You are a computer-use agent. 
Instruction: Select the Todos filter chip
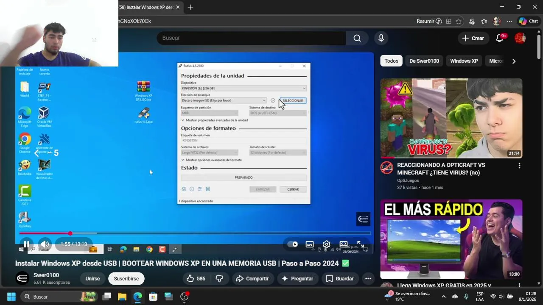(x=391, y=61)
